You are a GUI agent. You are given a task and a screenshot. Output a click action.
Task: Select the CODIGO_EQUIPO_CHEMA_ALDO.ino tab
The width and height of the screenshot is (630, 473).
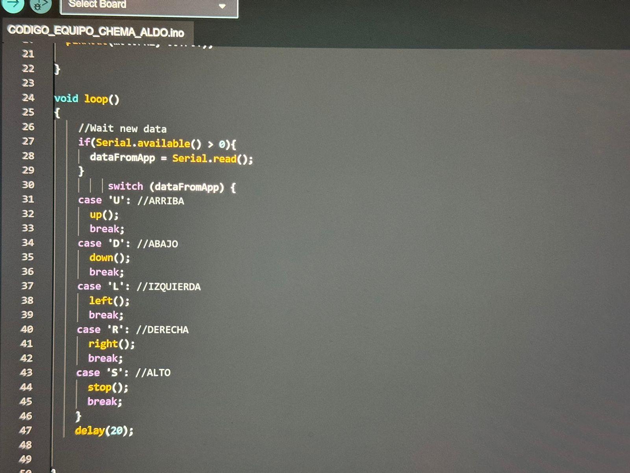click(96, 31)
